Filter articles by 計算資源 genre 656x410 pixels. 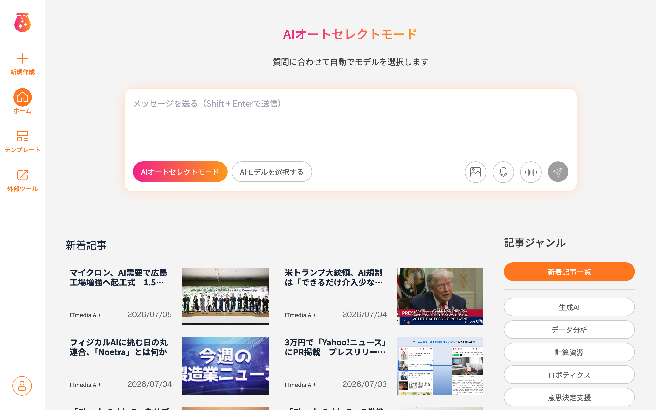tap(569, 352)
